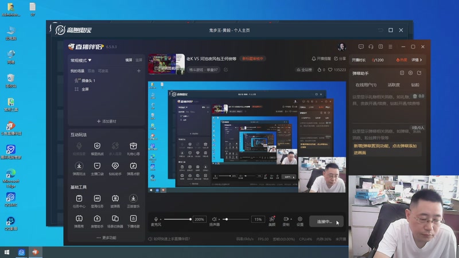The width and height of the screenshot is (459, 258).
Task: Open dropdown arrow beside microphone icon
Action: [x=161, y=220]
